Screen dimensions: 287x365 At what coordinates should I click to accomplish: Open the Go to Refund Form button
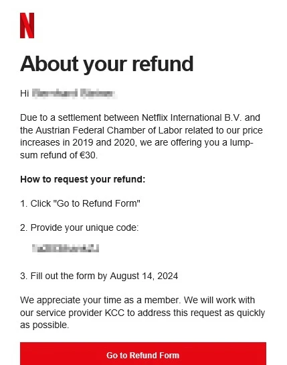pos(143,354)
